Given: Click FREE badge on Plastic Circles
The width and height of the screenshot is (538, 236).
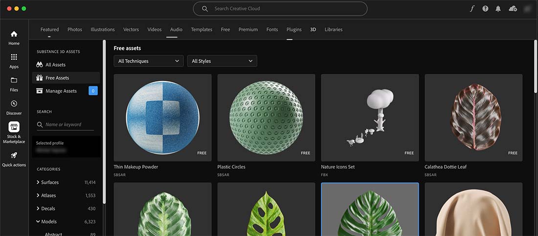Looking at the screenshot, I should tap(305, 153).
